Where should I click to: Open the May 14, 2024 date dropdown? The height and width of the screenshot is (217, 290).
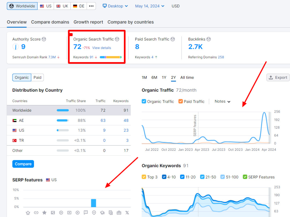click(150, 6)
